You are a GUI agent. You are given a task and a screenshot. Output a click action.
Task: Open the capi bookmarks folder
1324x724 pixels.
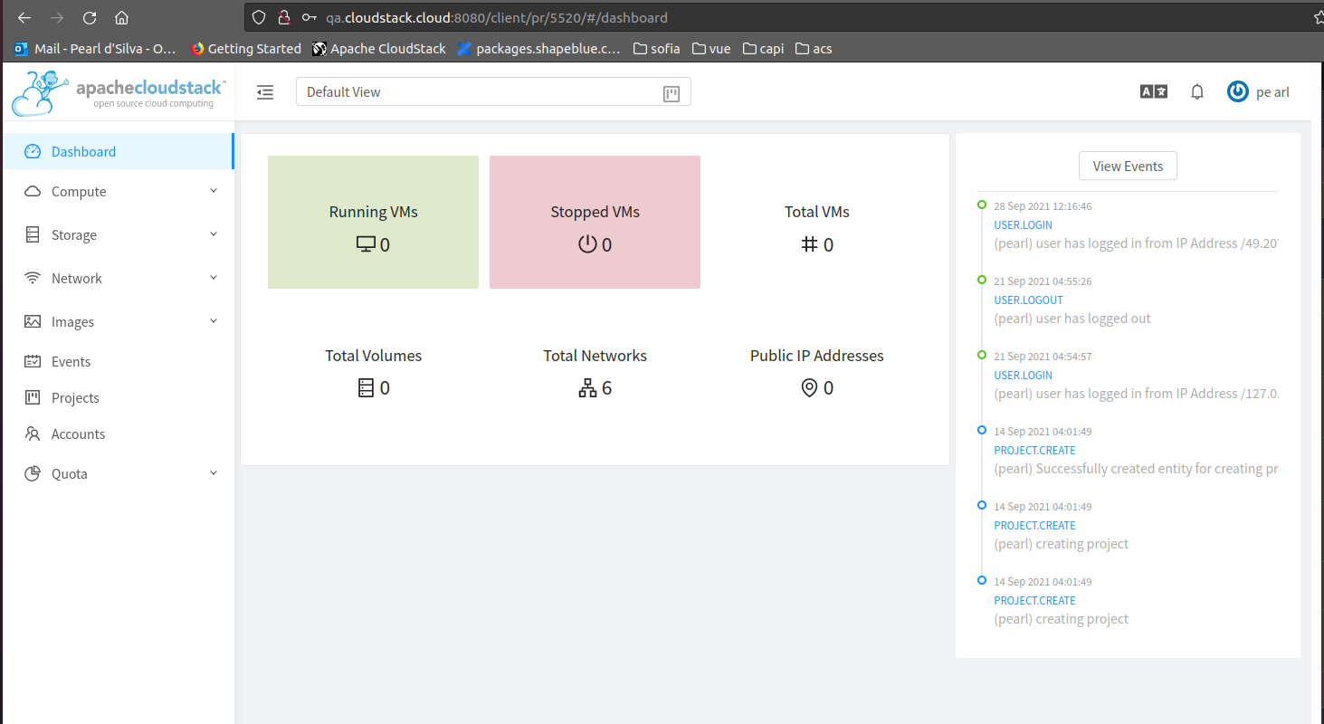pyautogui.click(x=763, y=49)
